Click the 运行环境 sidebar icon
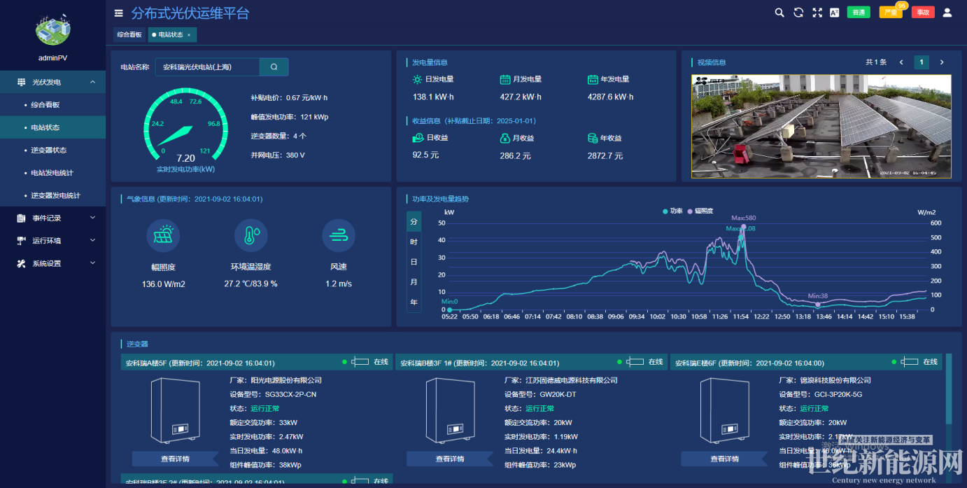The height and width of the screenshot is (488, 967). 21,241
